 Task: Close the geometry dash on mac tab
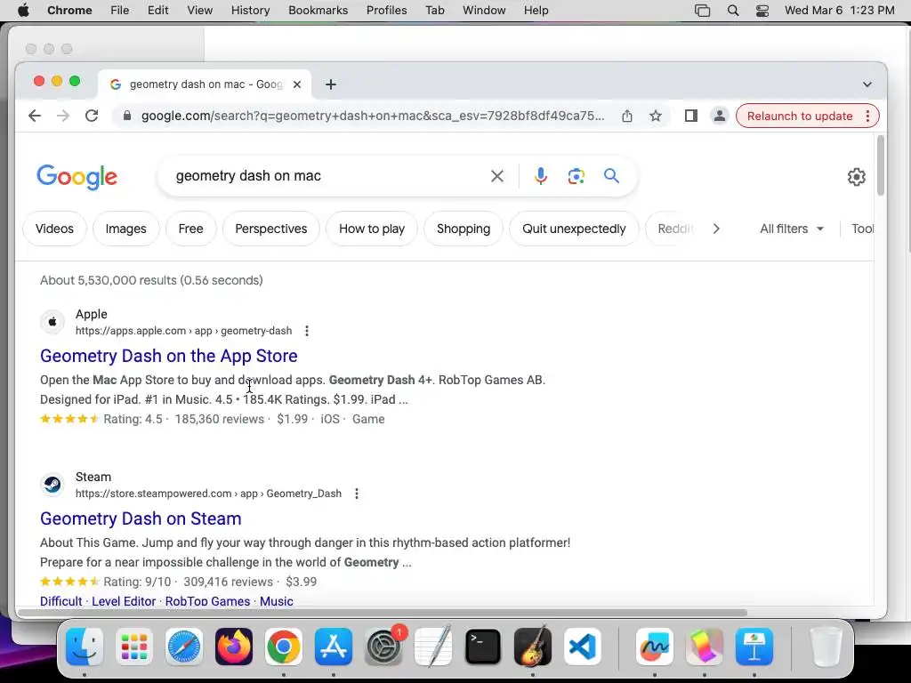[x=297, y=84]
